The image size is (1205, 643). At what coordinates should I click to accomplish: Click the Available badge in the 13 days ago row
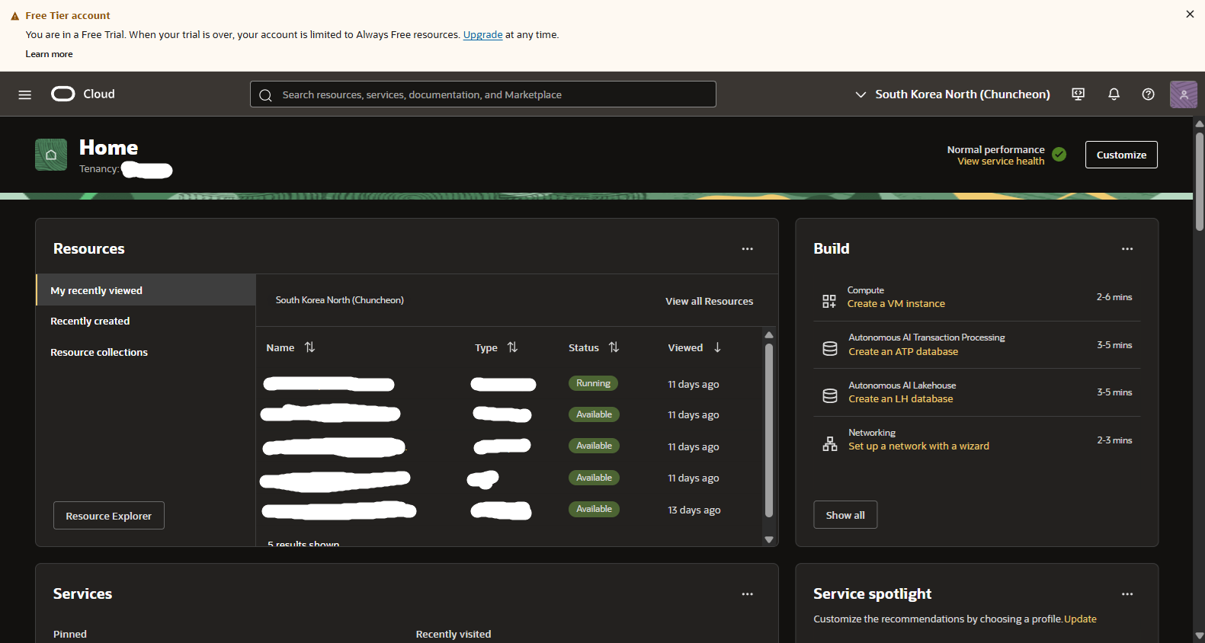pos(594,509)
